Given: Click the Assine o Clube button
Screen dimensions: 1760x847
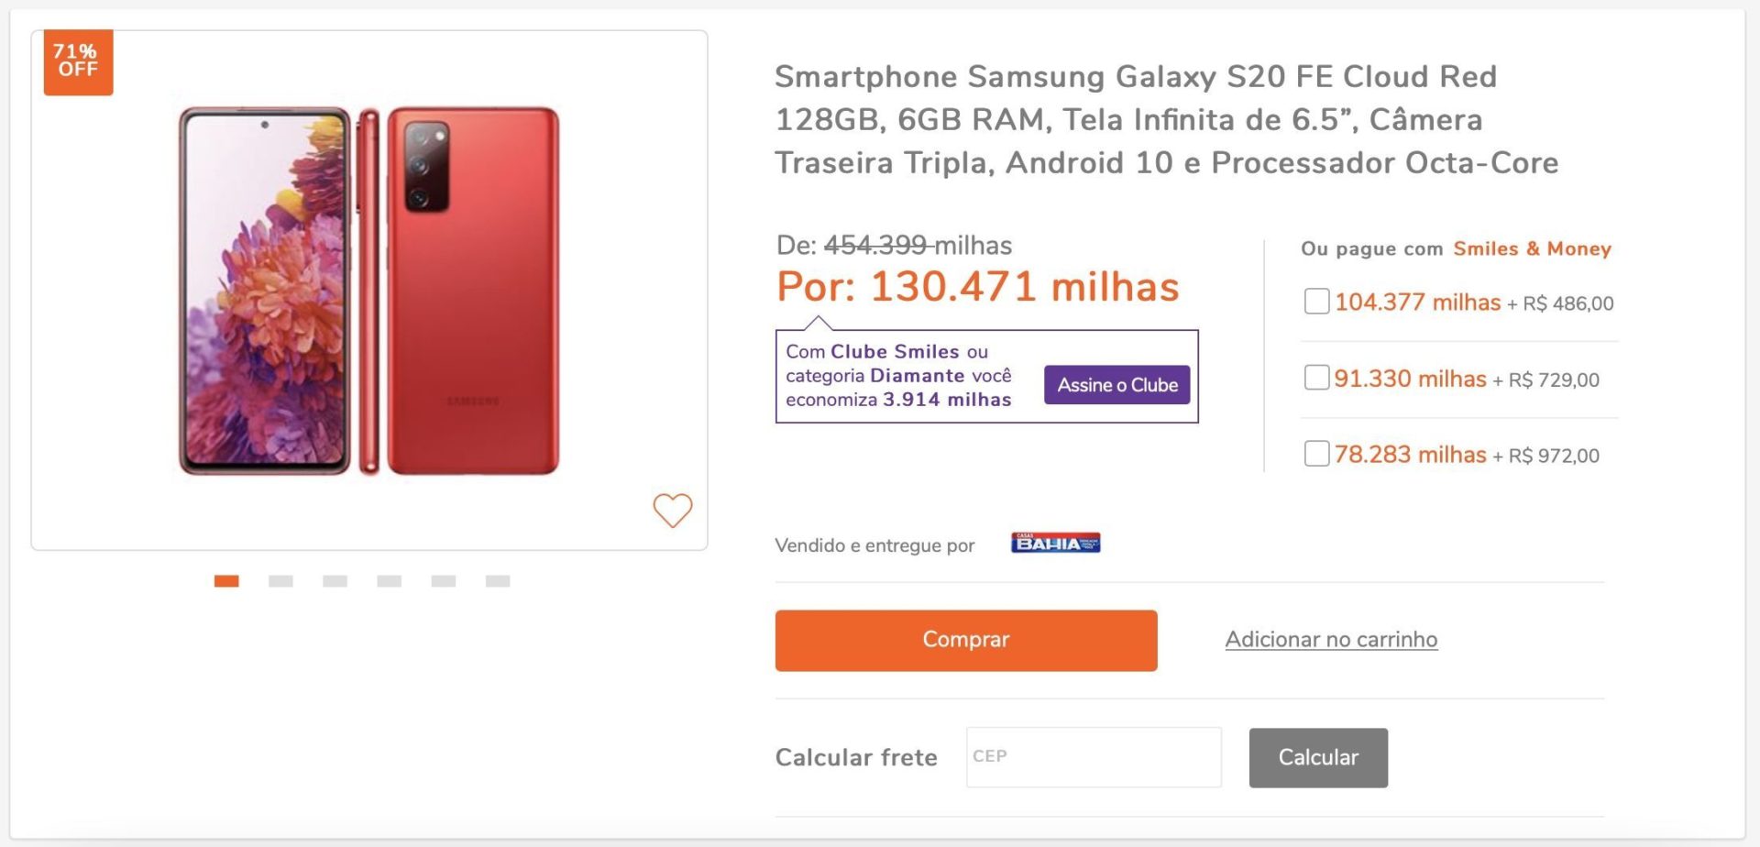Looking at the screenshot, I should click(x=1116, y=385).
